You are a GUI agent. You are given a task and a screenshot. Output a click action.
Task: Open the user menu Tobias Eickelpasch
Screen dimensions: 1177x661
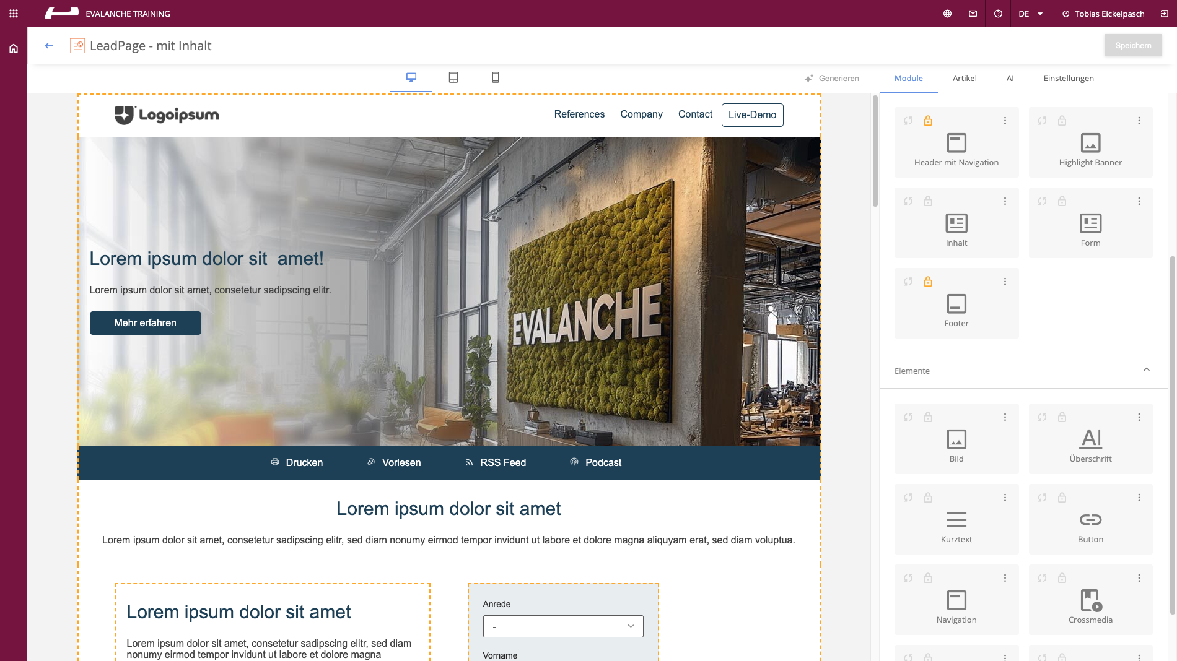click(x=1103, y=14)
